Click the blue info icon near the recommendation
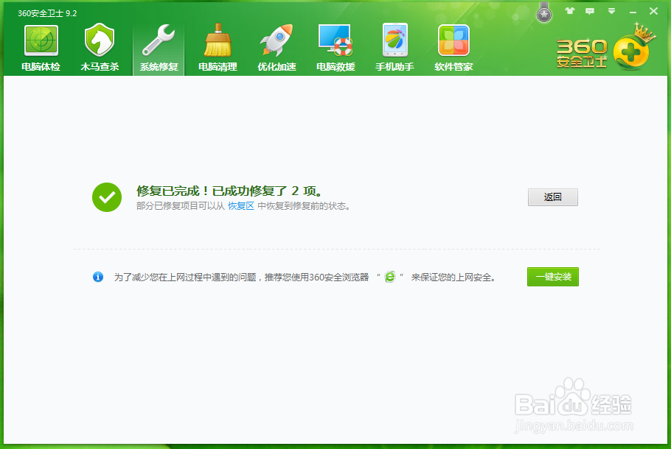Screen dimensions: 671x449 click(x=97, y=277)
